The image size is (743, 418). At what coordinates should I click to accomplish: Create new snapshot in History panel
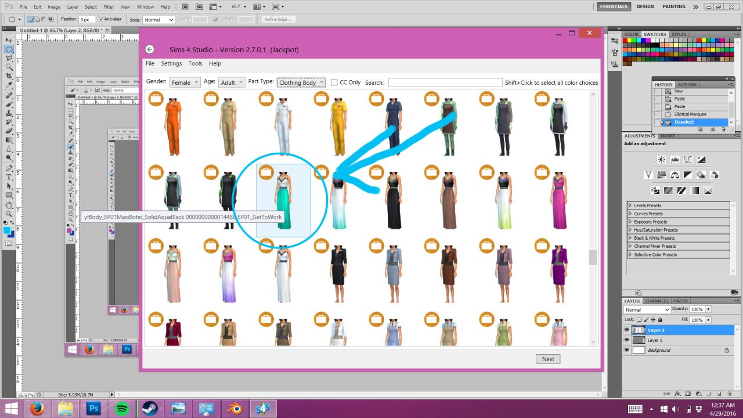click(712, 129)
